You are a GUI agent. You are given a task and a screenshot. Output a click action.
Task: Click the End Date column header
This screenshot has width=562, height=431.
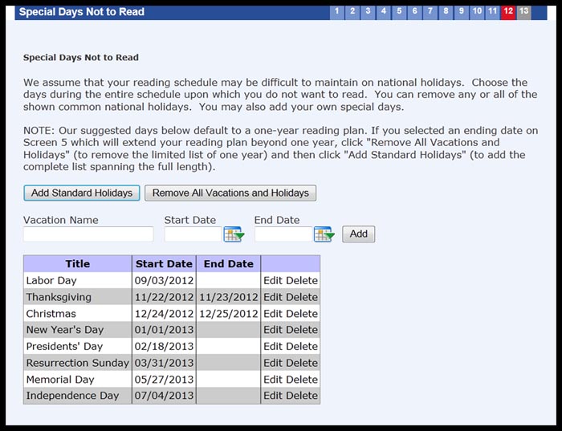click(x=229, y=264)
